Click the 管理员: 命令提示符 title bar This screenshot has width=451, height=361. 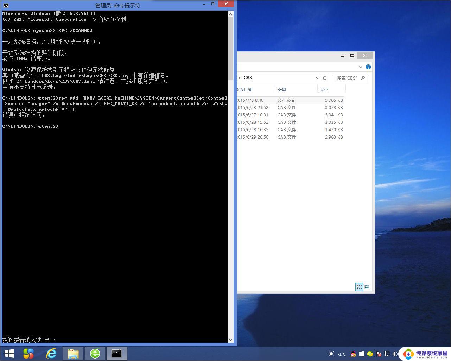(118, 5)
